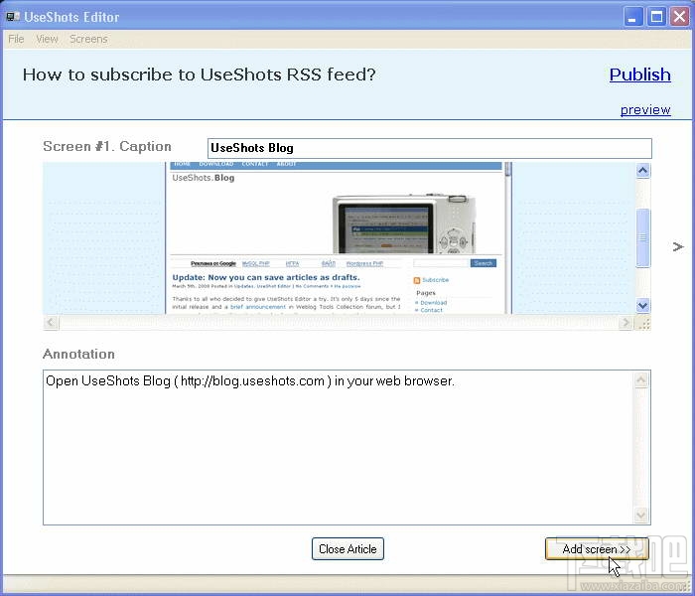Image resolution: width=695 pixels, height=596 pixels.
Task: Click the screenshot preview scroll-up arrow
Action: 643,170
